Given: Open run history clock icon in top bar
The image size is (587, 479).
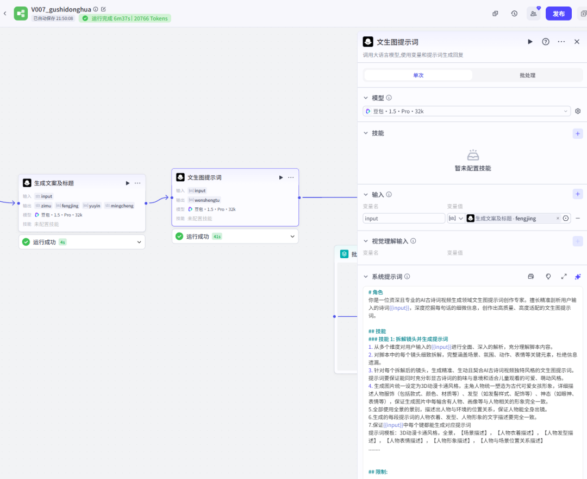Looking at the screenshot, I should pos(514,14).
